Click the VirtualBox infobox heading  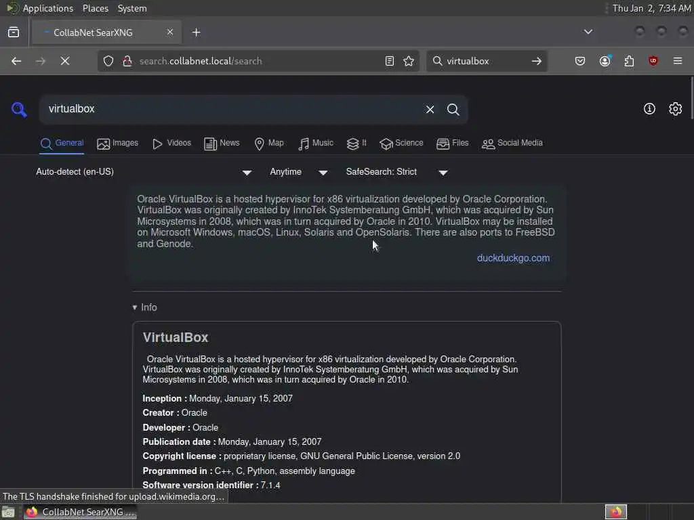pos(176,337)
